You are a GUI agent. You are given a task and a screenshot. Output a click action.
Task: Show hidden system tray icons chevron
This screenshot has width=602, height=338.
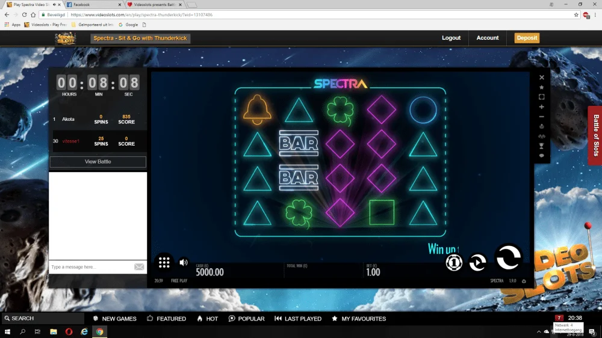click(539, 332)
